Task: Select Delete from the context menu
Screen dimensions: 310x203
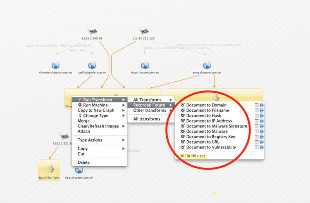Action: [x=83, y=162]
